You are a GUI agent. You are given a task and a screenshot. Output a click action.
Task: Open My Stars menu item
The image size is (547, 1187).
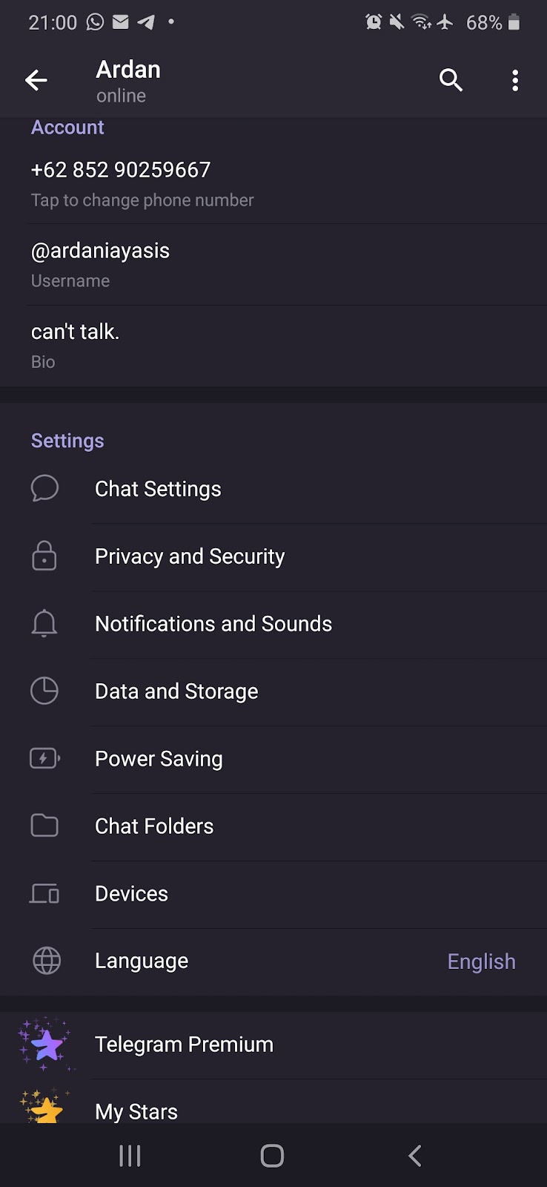click(136, 1111)
